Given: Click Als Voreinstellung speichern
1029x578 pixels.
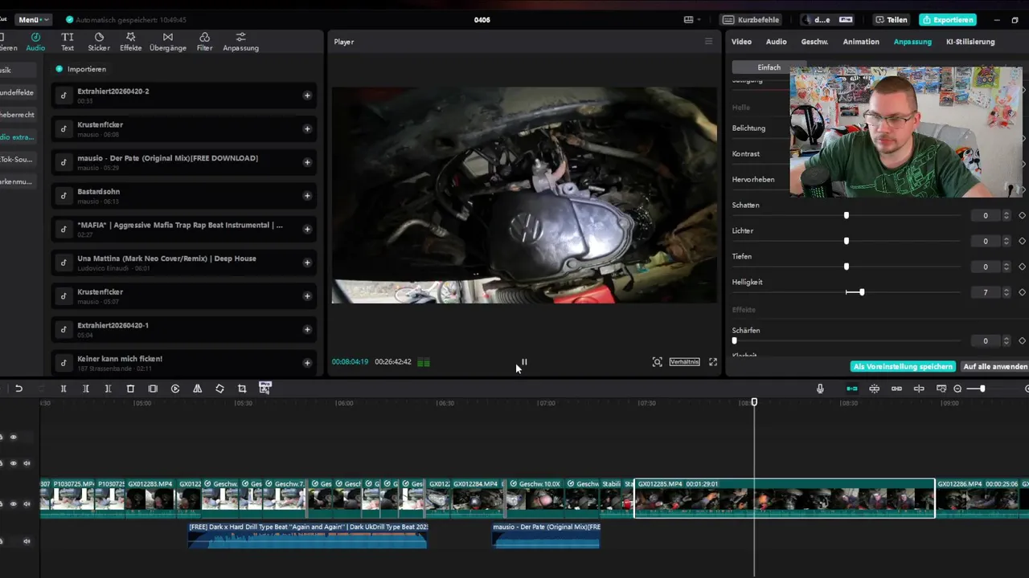Looking at the screenshot, I should click(x=902, y=367).
